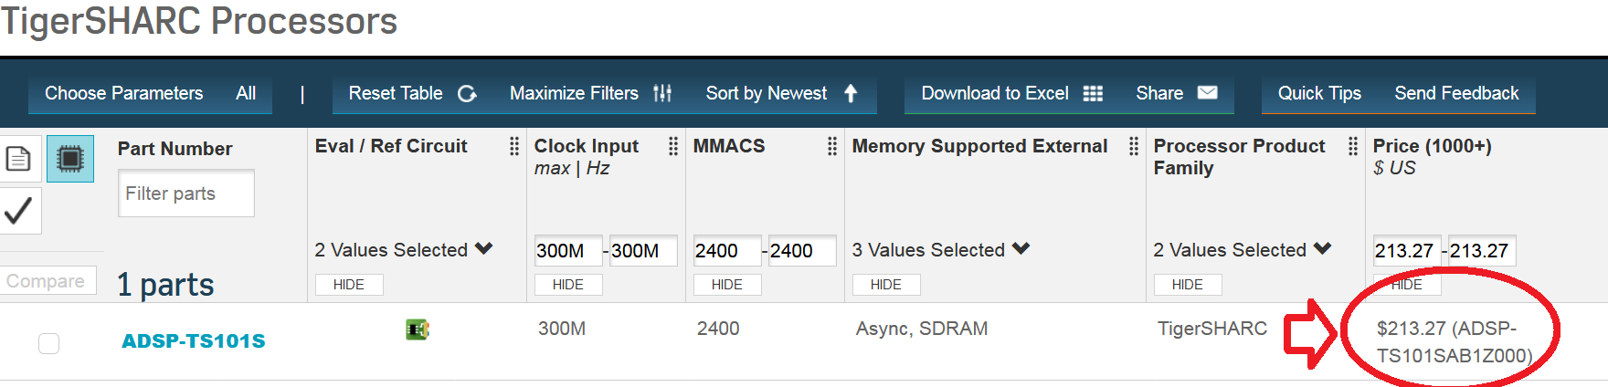1608x387 pixels.
Task: Select the chip view icon
Action: point(70,159)
